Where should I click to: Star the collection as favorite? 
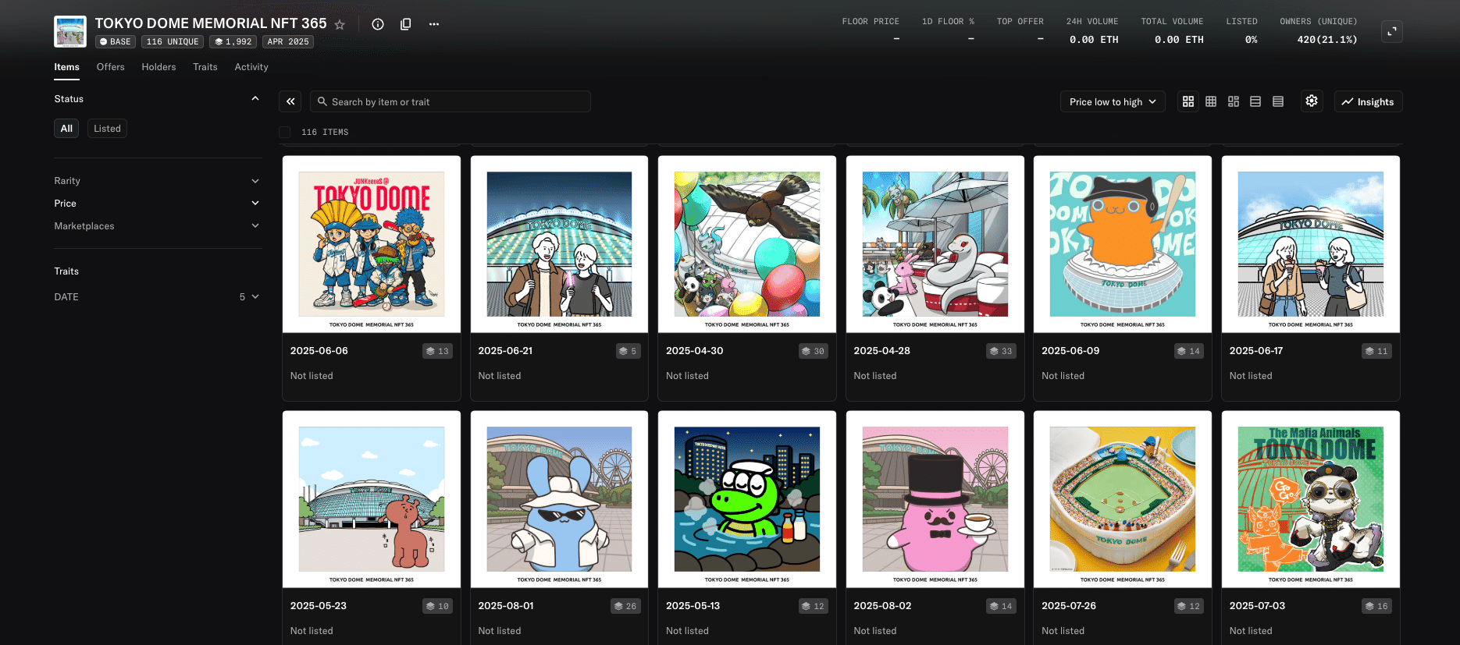point(340,24)
